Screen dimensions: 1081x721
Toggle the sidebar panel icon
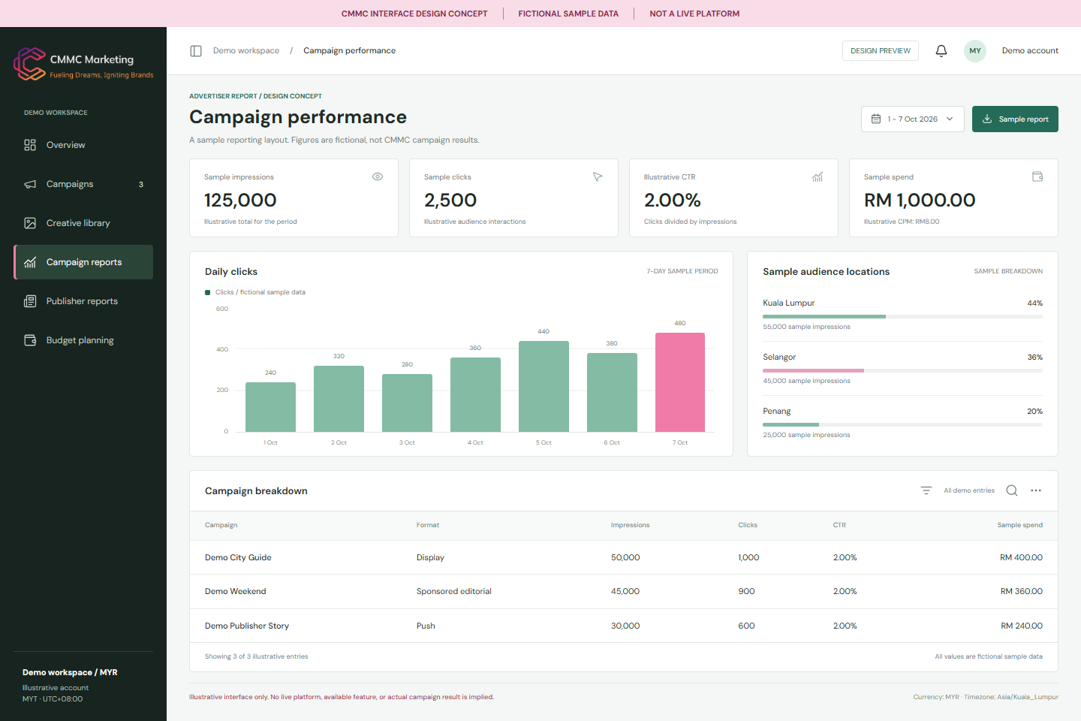[x=196, y=51]
